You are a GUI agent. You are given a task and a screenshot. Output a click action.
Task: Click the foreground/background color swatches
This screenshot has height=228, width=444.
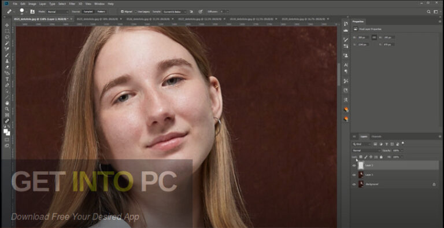tap(6, 132)
